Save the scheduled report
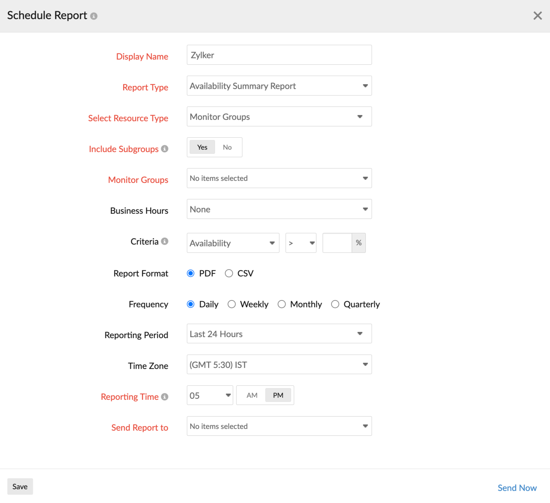 click(x=20, y=486)
